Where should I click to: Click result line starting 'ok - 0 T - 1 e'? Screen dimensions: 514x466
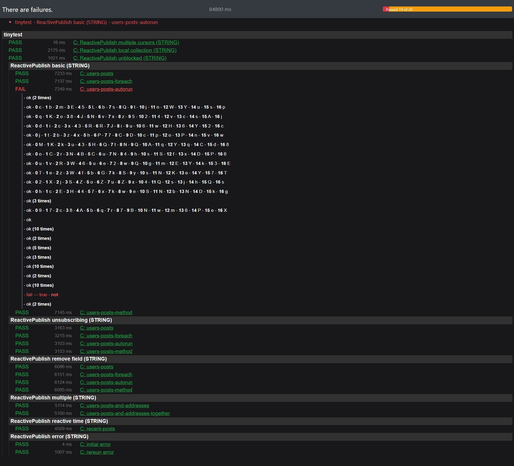125,173
